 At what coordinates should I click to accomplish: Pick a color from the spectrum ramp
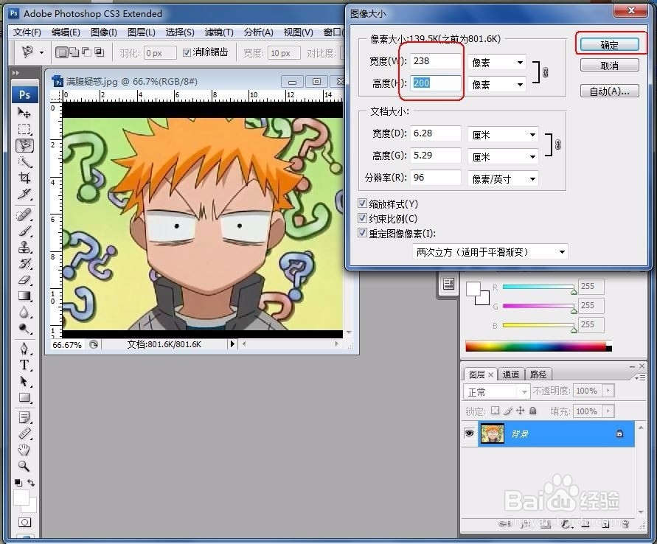pyautogui.click(x=538, y=346)
